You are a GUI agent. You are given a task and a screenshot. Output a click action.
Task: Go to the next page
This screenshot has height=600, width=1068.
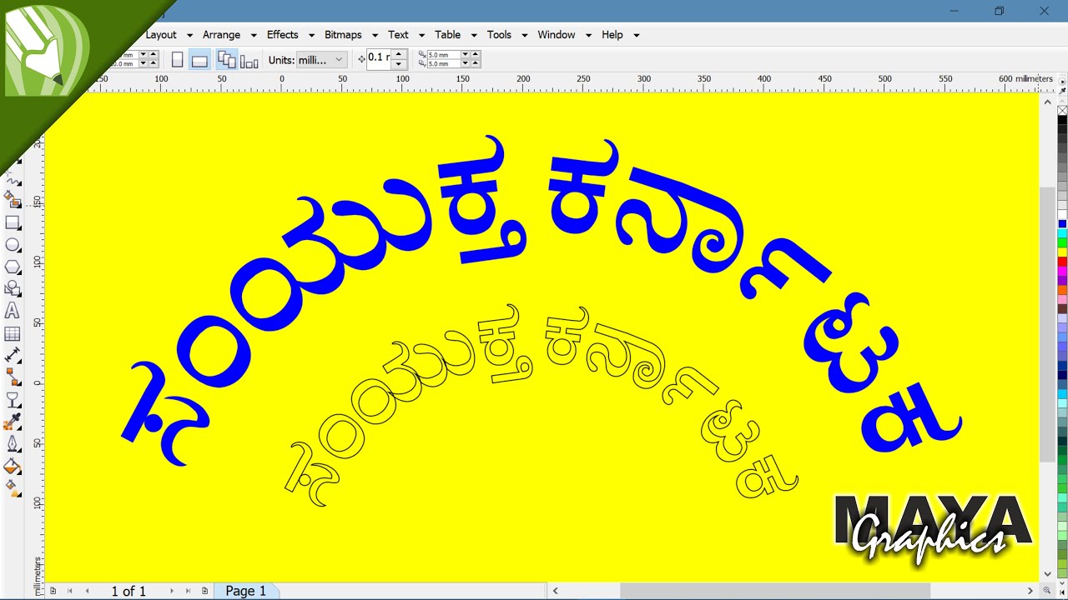(172, 591)
